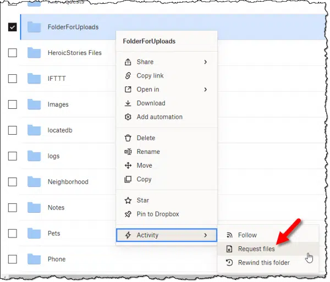330x282 pixels.
Task: Check the Phone folder checkbox
Action: tap(13, 259)
